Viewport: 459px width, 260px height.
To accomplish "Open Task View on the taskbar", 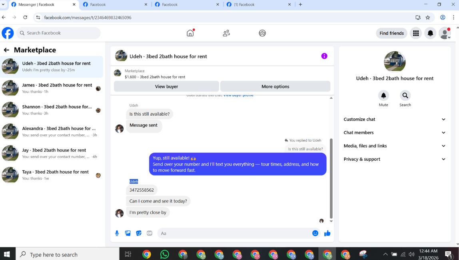I will point(128,254).
